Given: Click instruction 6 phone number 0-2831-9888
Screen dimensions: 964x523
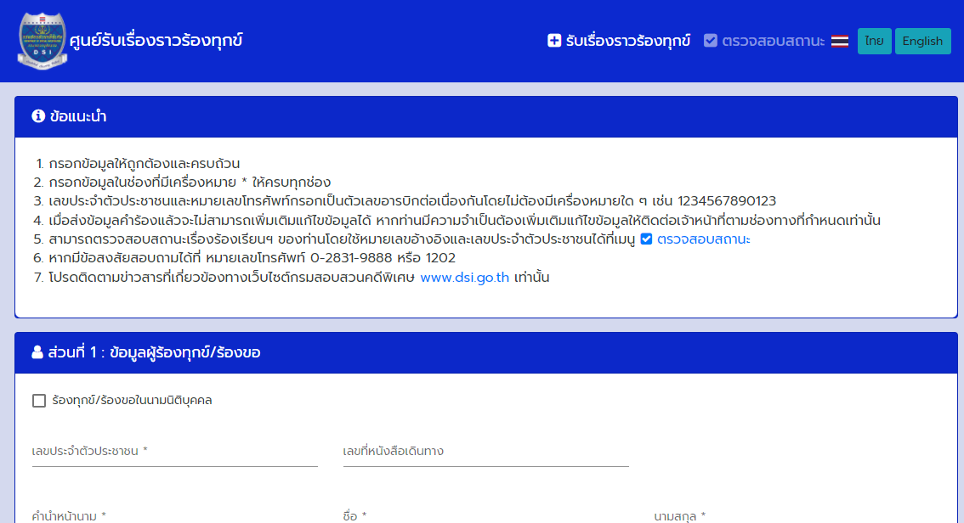Looking at the screenshot, I should (351, 258).
